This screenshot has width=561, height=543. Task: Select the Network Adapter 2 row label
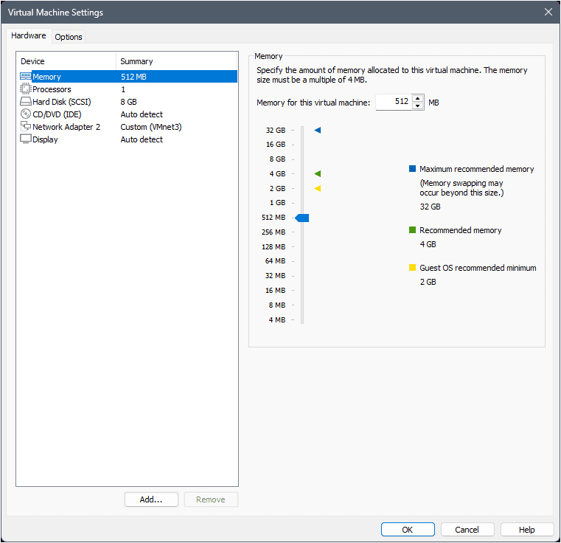[x=66, y=127]
